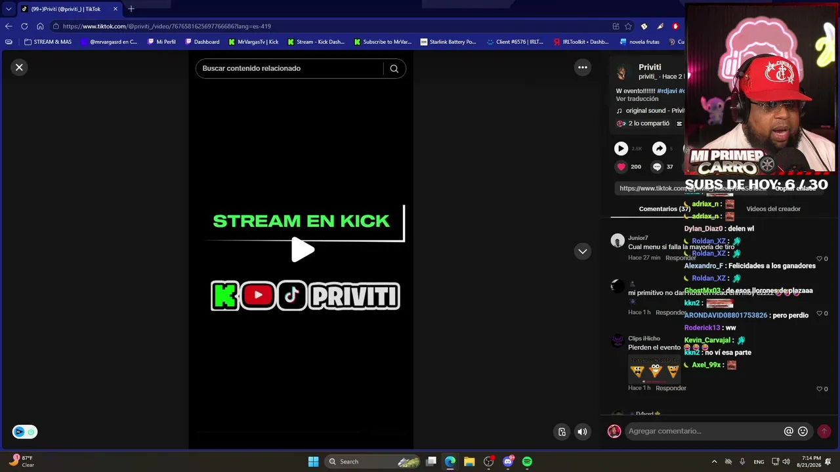Open 'Stream - Kick Dash...' bookmark
840x472 pixels.
(316, 42)
